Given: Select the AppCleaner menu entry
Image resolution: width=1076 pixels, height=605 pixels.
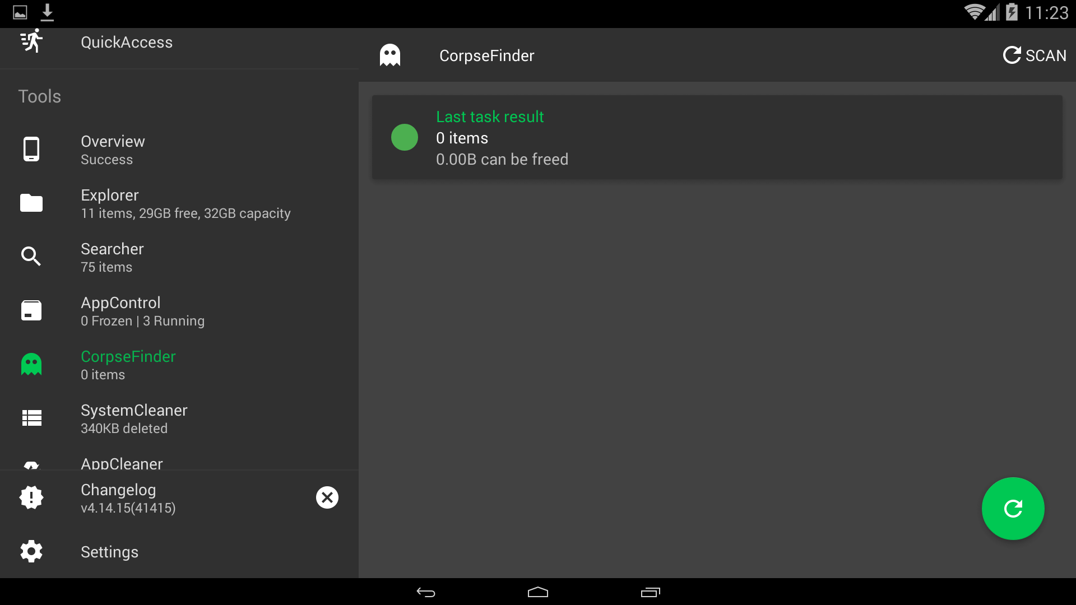Looking at the screenshot, I should 122,463.
